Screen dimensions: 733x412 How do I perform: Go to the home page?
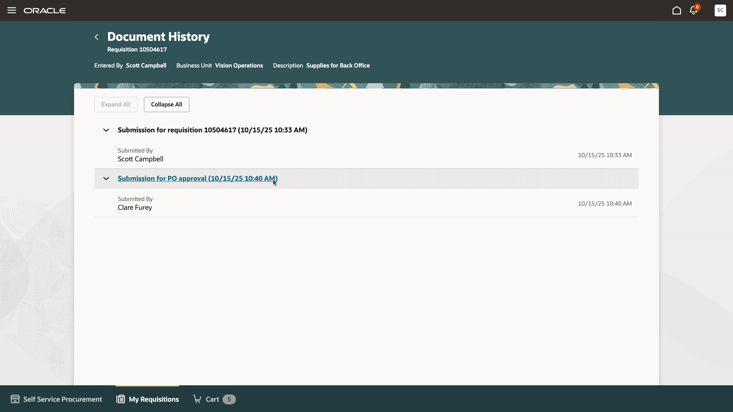pos(676,11)
